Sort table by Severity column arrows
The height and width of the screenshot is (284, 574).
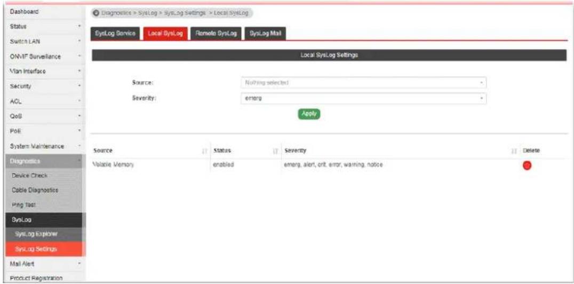[x=514, y=151]
